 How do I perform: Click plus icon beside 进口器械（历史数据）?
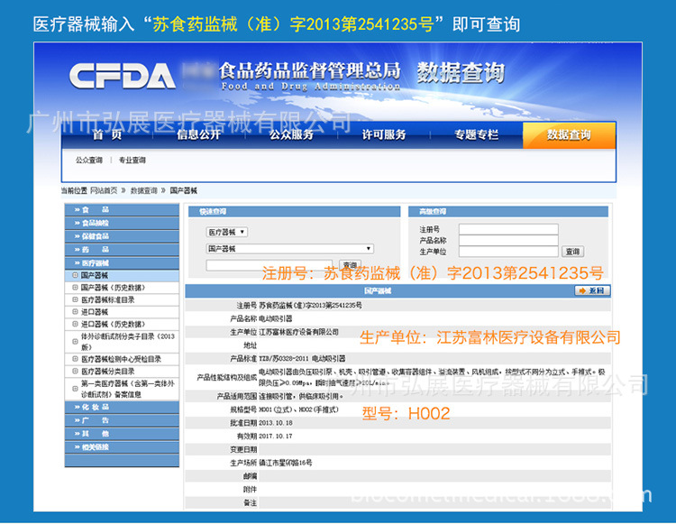[75, 324]
